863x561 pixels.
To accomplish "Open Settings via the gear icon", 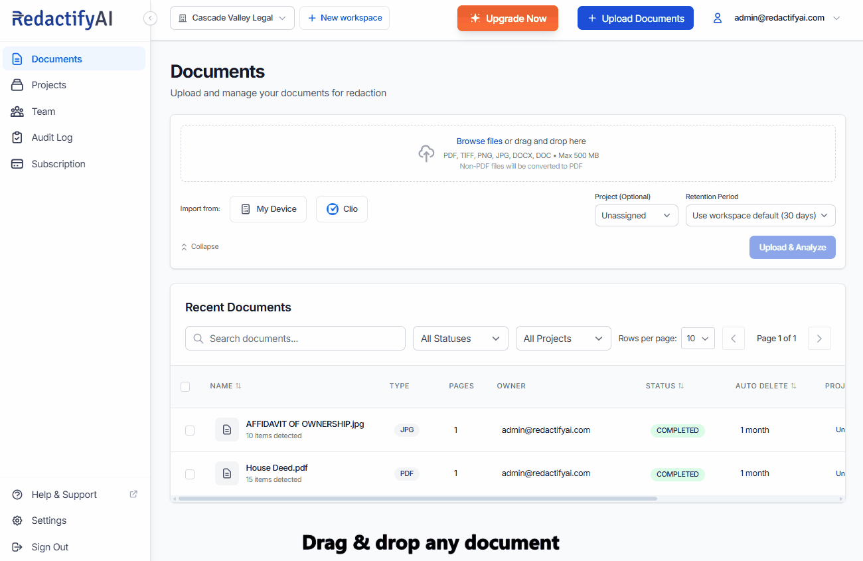I will 17,521.
